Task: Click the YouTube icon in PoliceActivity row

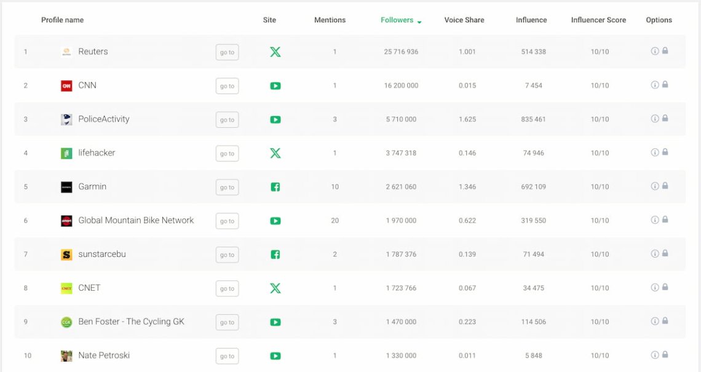Action: 275,120
